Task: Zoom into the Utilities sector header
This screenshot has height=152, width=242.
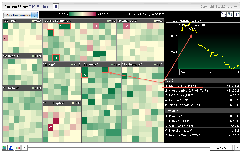Action: click(22, 21)
